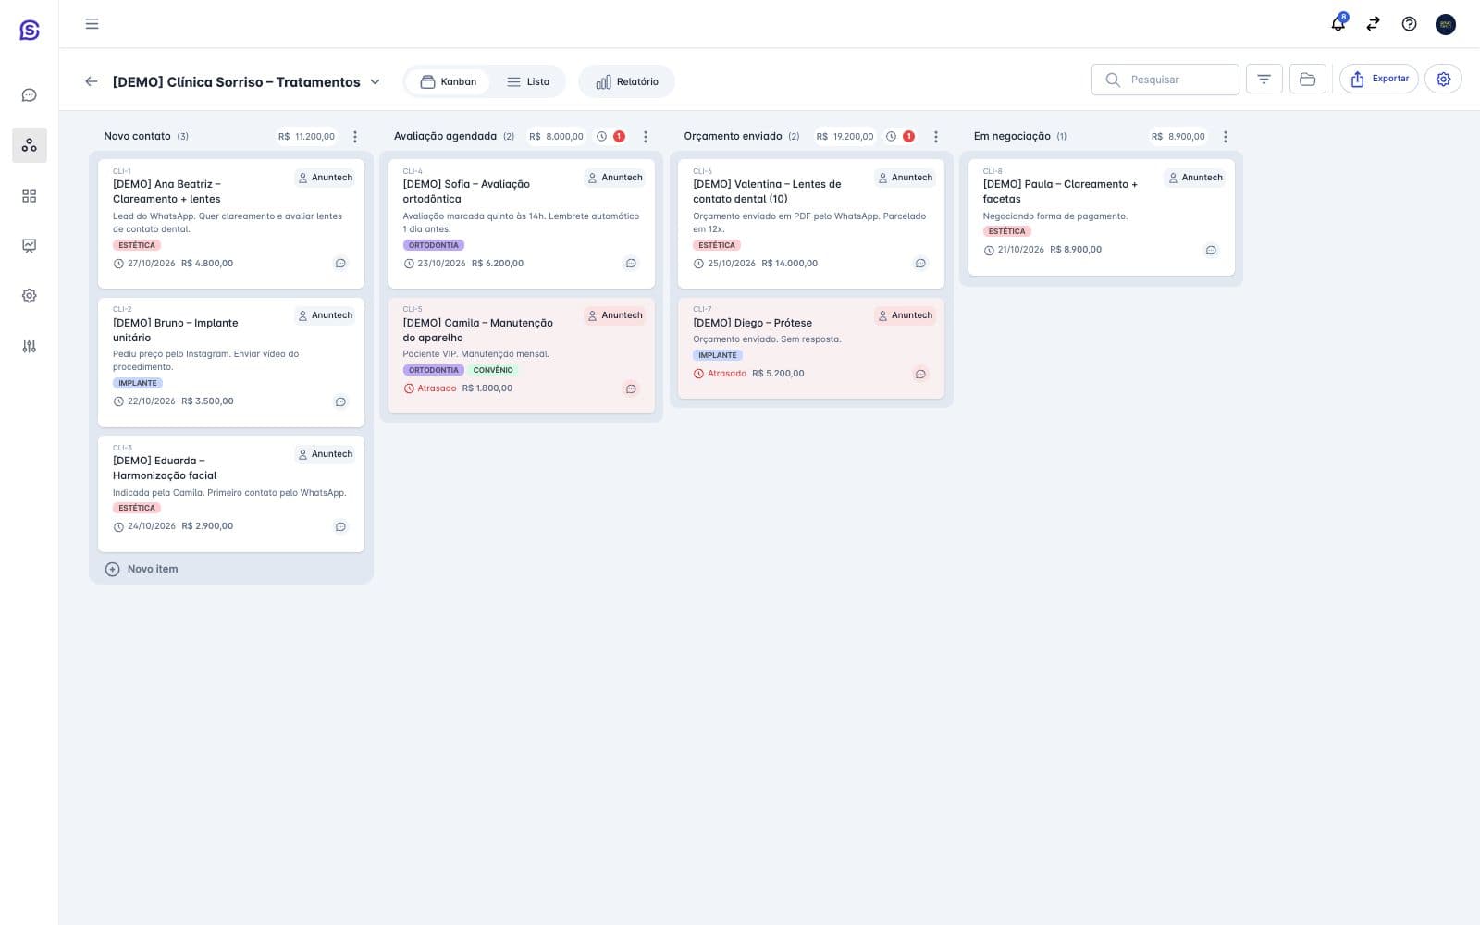Open Novo contato column options menu
This screenshot has height=925, width=1480.
pos(355,137)
